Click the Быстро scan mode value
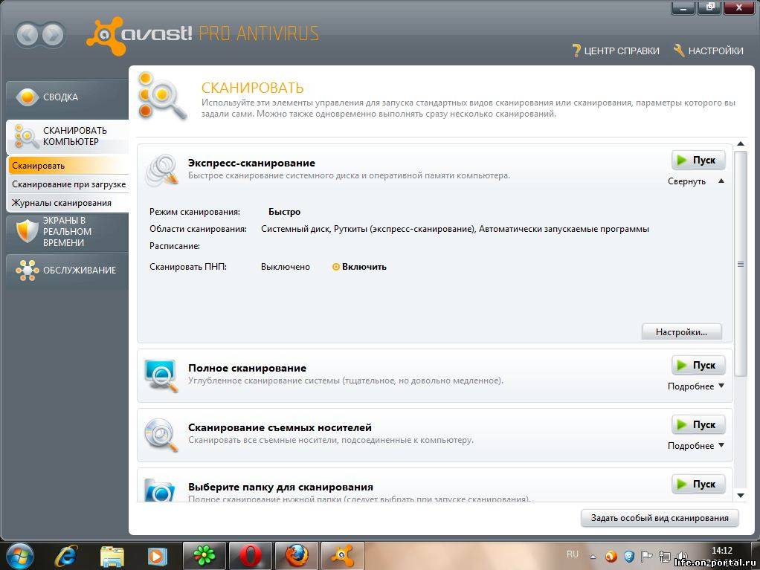Screen dimensions: 760x570 point(285,212)
